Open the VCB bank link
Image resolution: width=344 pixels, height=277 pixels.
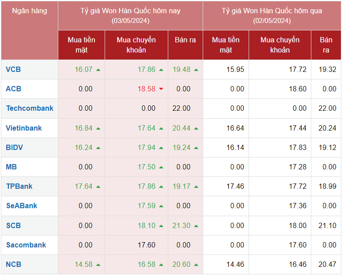pos(13,69)
